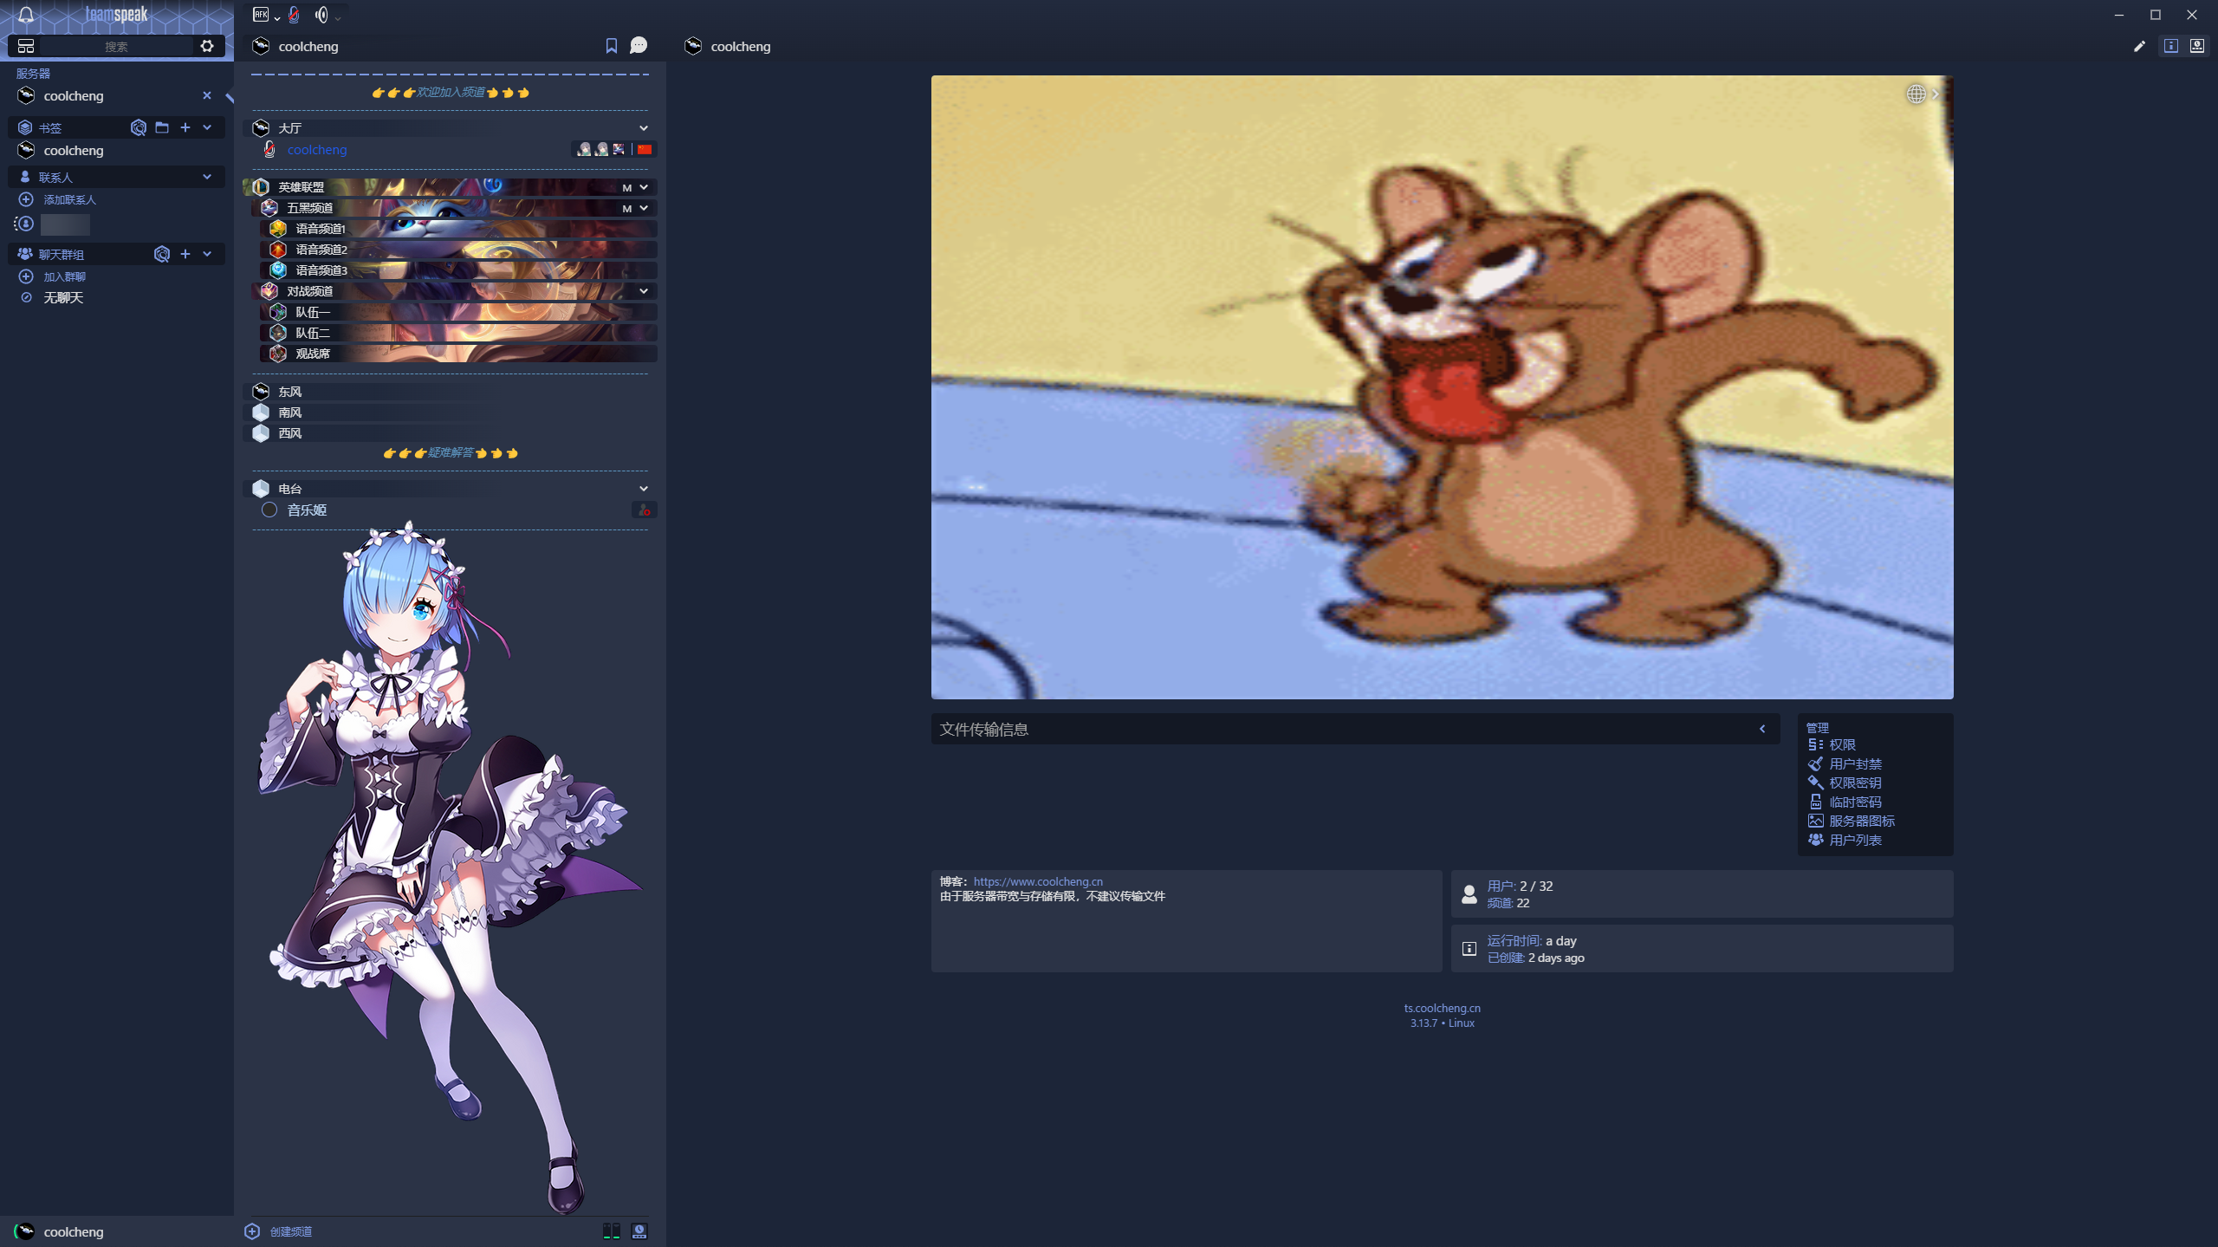
Task: Join the 队伍二 channel
Action: (x=458, y=333)
